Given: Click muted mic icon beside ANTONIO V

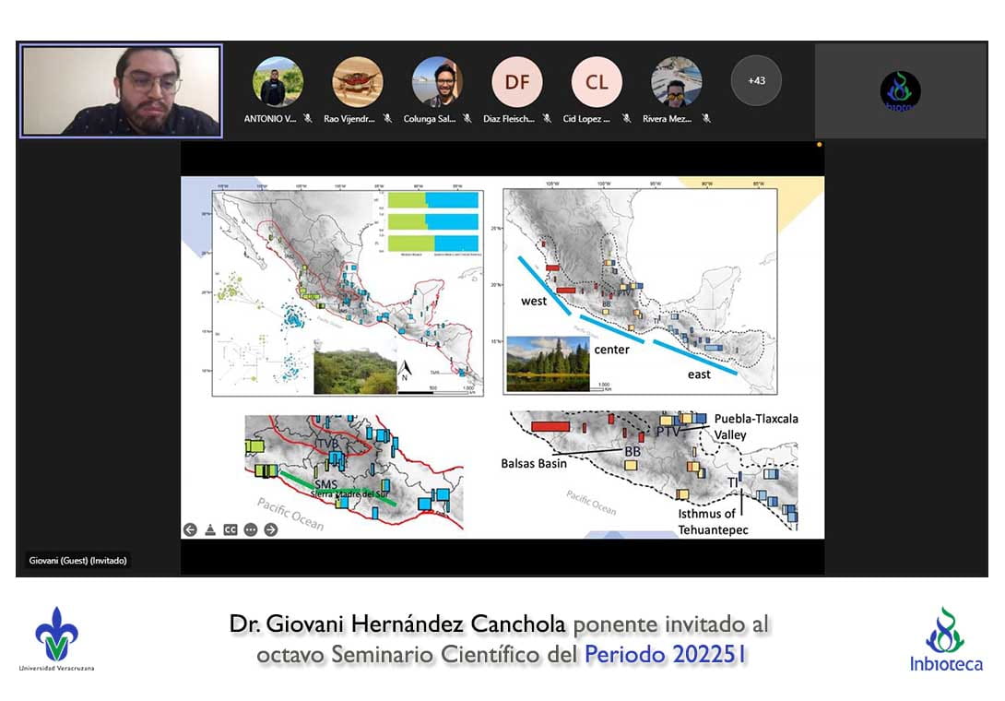Looking at the screenshot, I should click(x=308, y=119).
